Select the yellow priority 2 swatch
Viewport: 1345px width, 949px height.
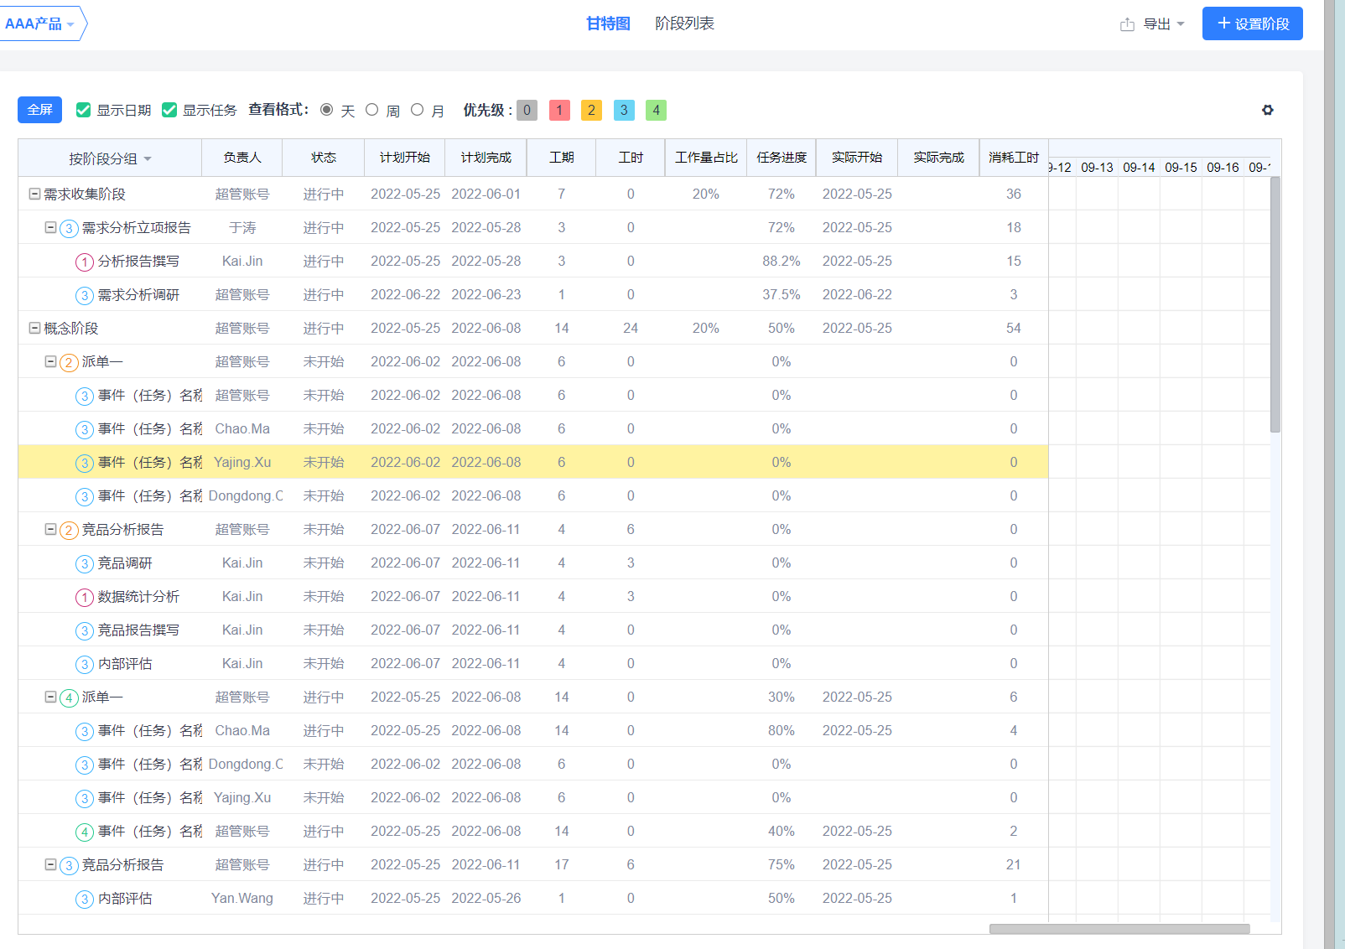tap(591, 110)
